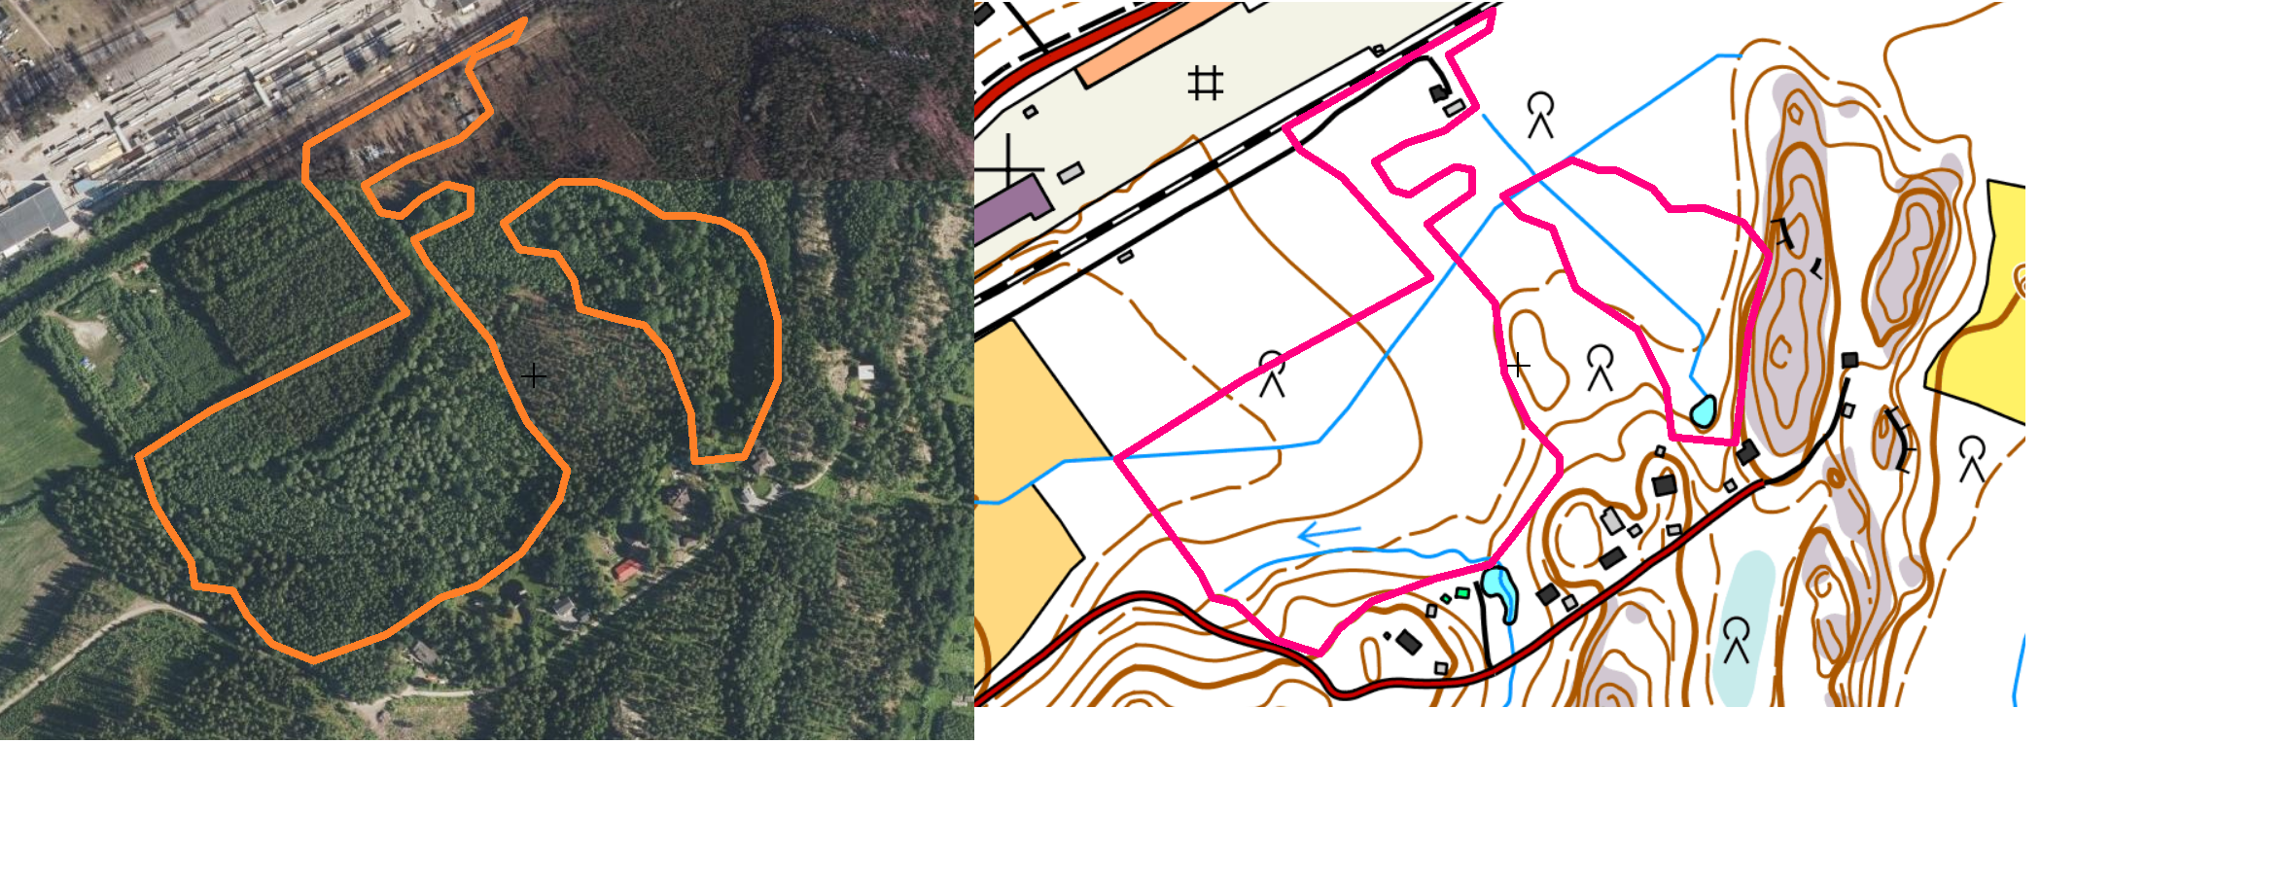Select the tree symbol inside the pale cyan oval
The image size is (2287, 885).
click(1737, 639)
